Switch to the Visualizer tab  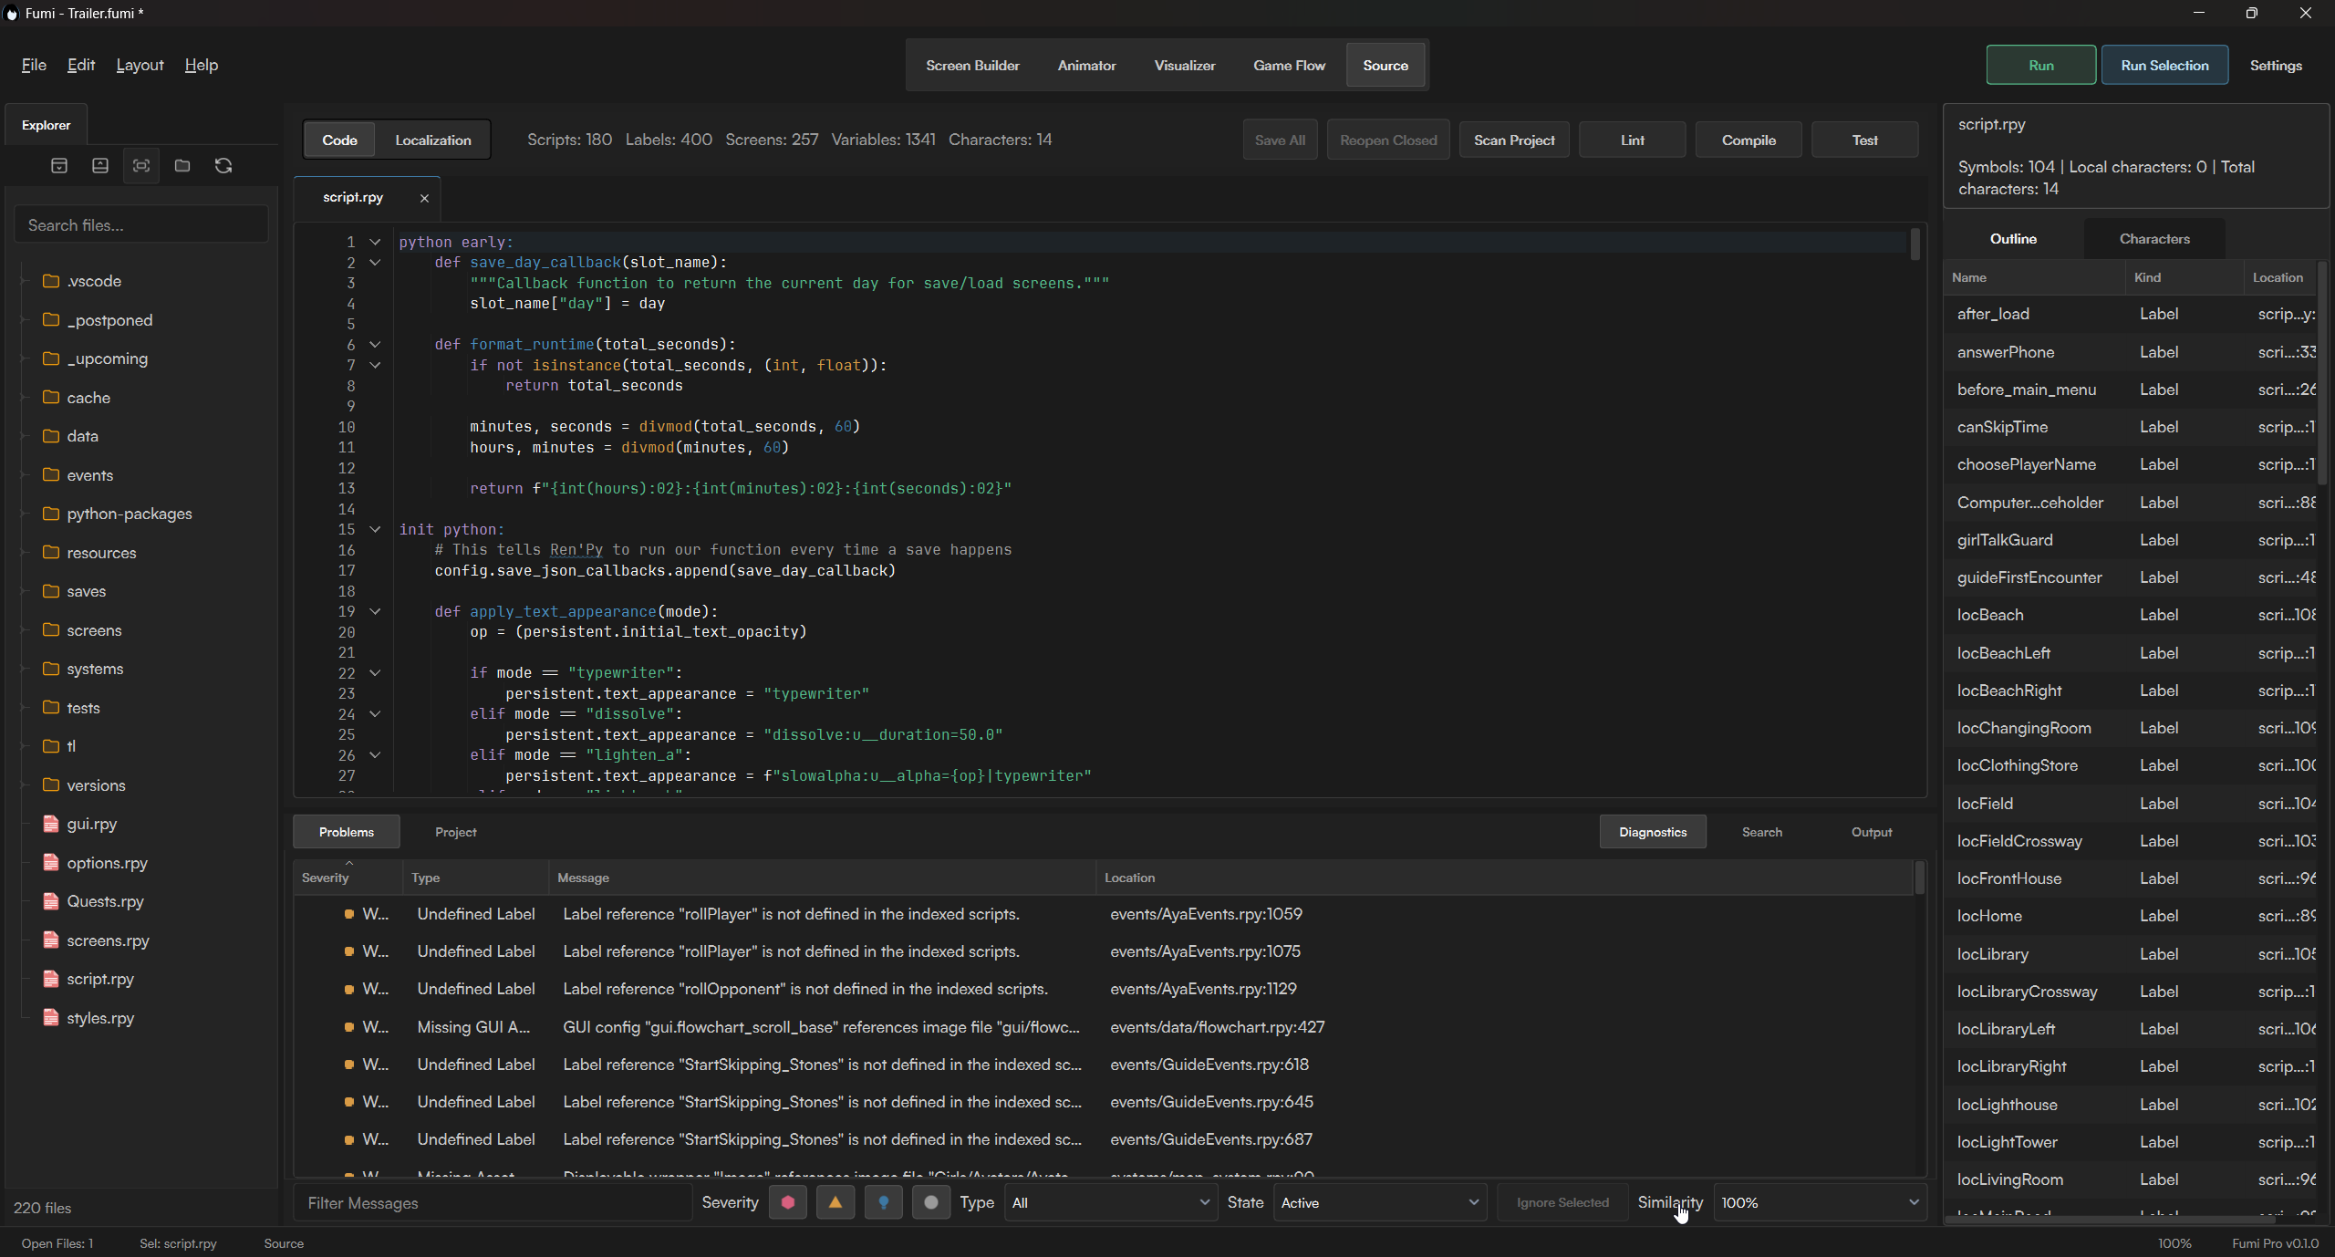1184,66
